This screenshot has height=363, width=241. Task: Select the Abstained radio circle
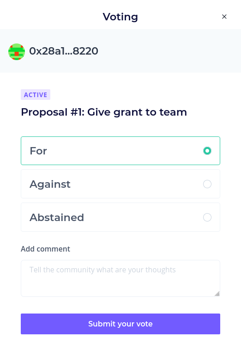(x=207, y=217)
